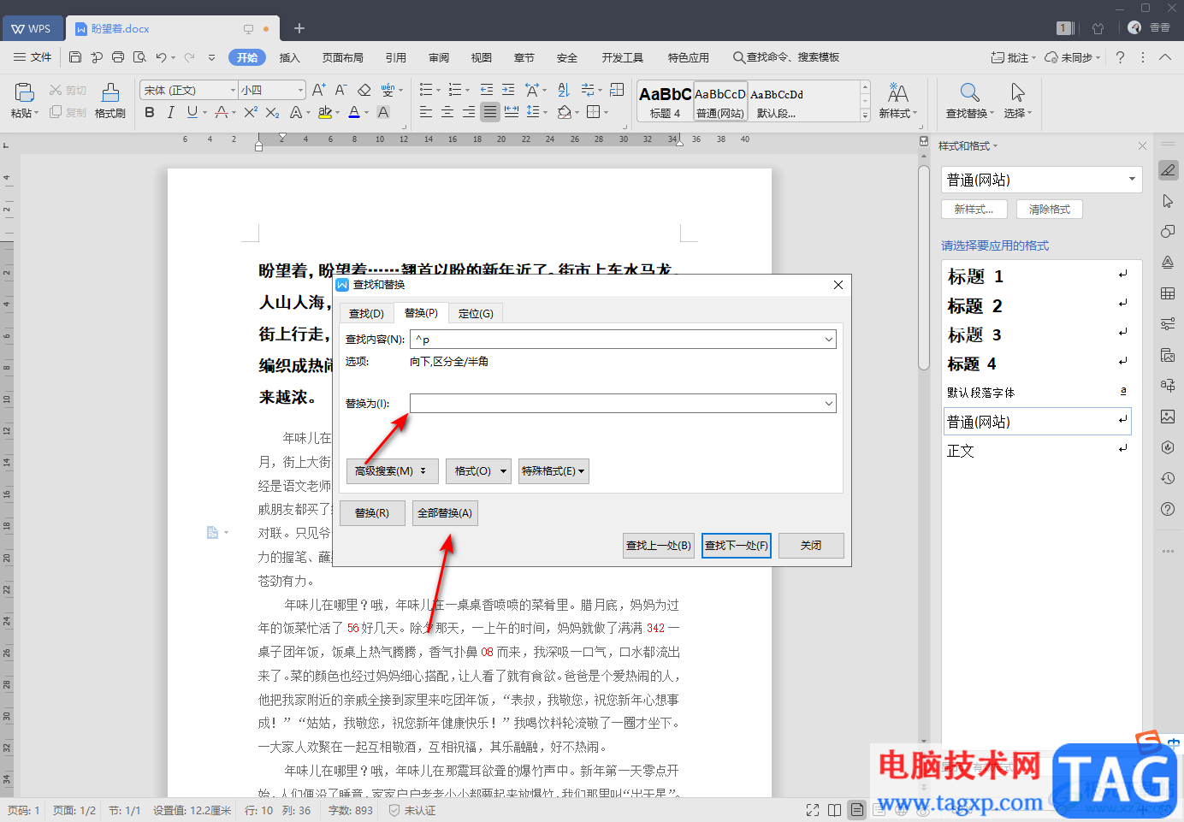Open the 页面布局 ribbon tab
This screenshot has height=822, width=1184.
[x=343, y=57]
